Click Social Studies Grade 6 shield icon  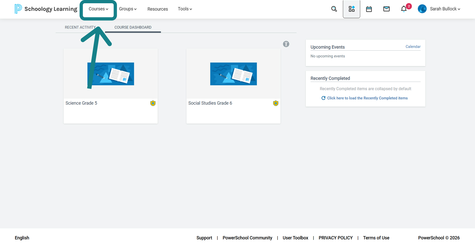point(276,103)
